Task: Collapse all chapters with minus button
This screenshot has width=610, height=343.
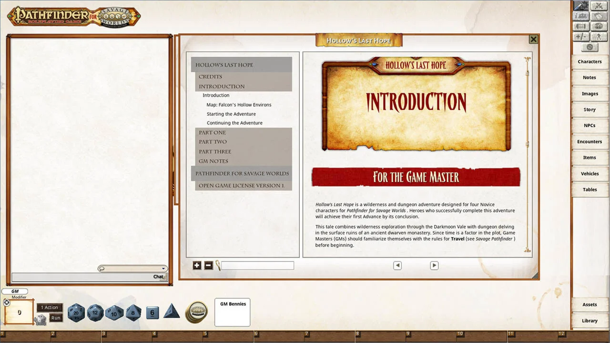Action: pyautogui.click(x=208, y=265)
